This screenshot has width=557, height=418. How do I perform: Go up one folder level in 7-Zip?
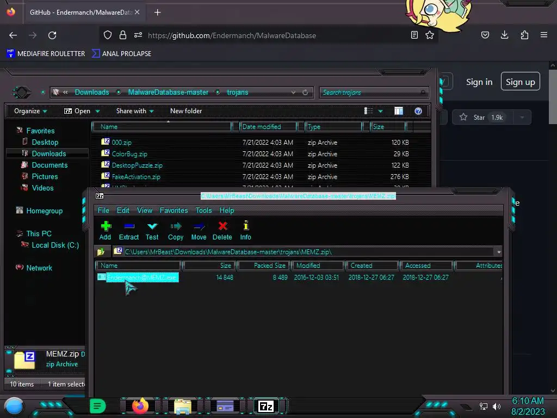tap(101, 252)
